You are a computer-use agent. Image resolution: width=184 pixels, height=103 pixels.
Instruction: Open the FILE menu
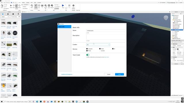2,3
